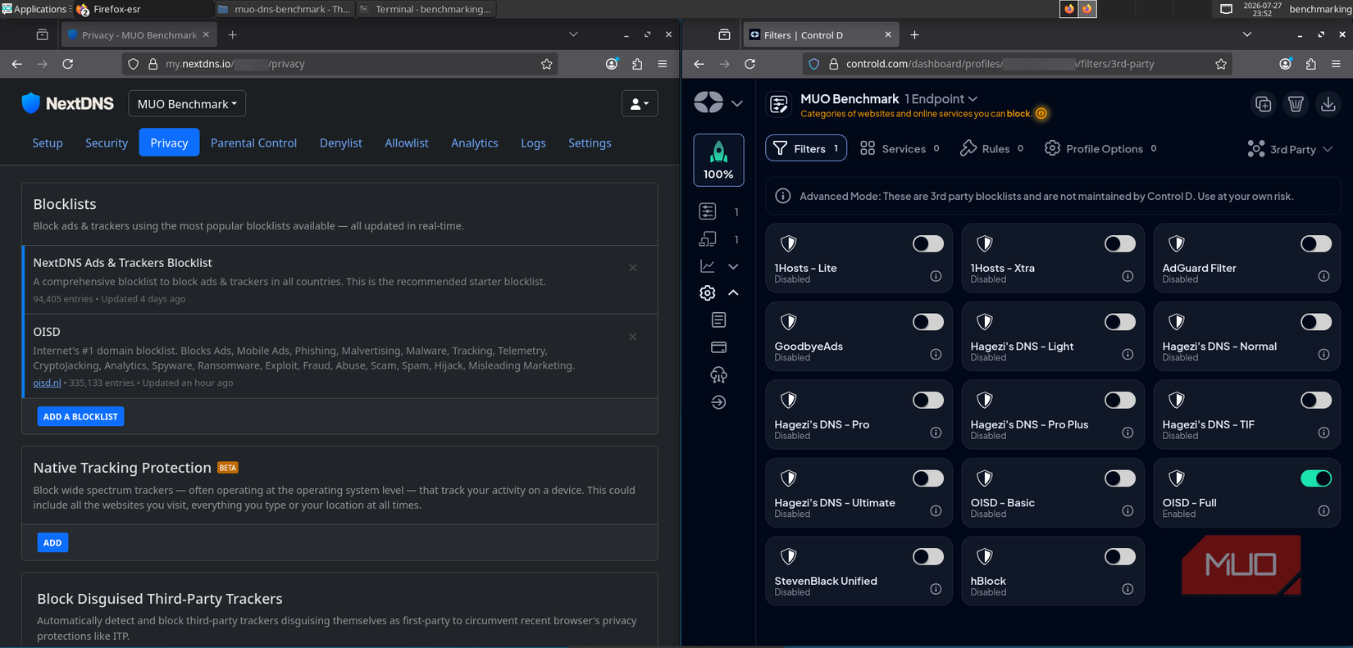
Task: Click the Control D logout arrow sidebar icon
Action: click(x=718, y=402)
